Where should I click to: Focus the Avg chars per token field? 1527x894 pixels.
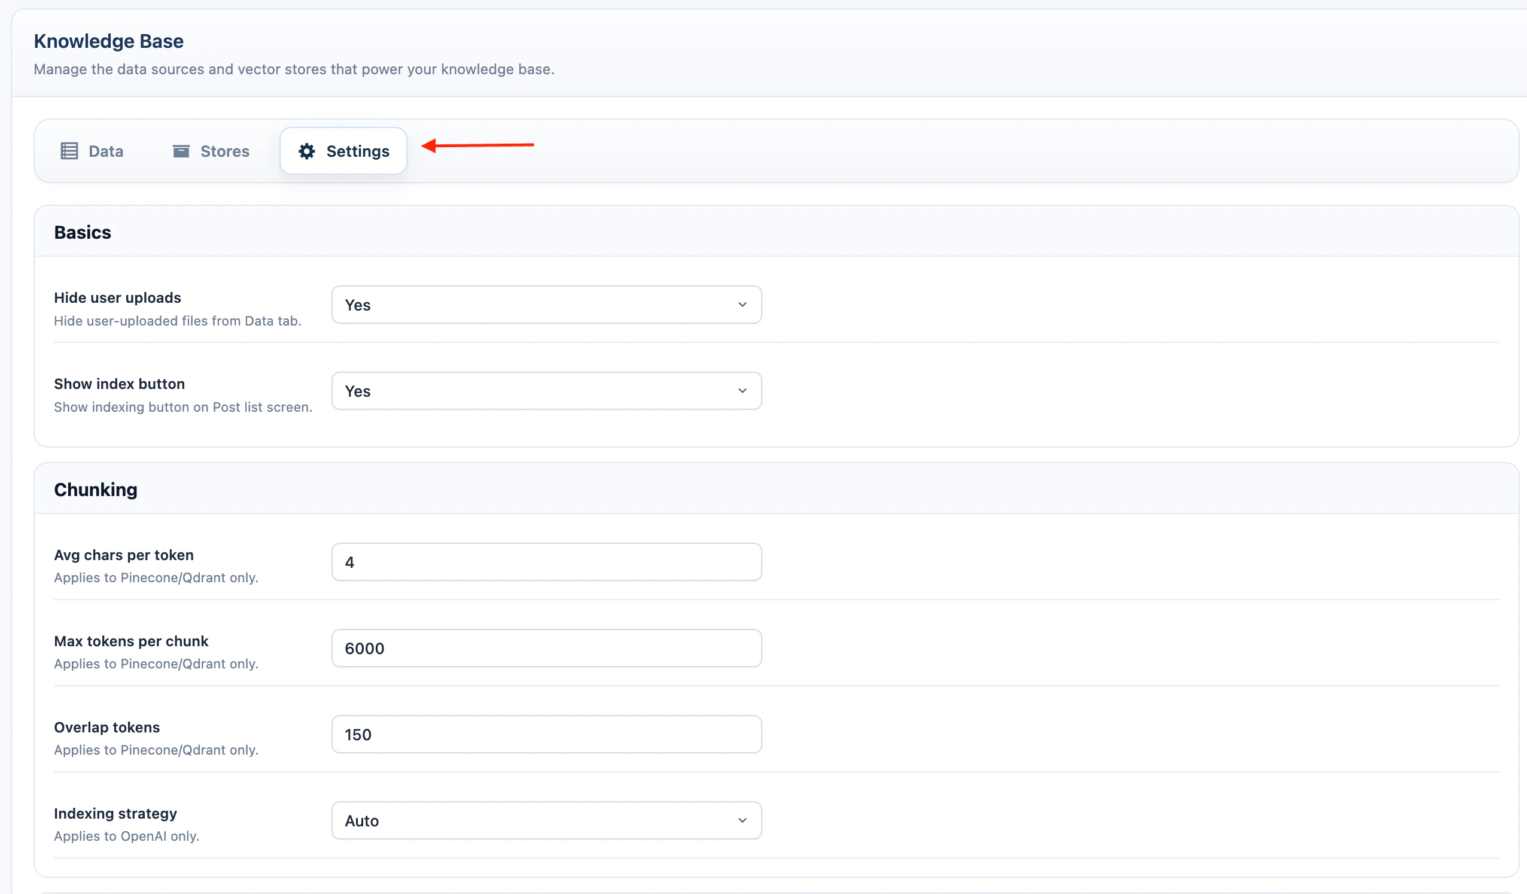point(546,562)
